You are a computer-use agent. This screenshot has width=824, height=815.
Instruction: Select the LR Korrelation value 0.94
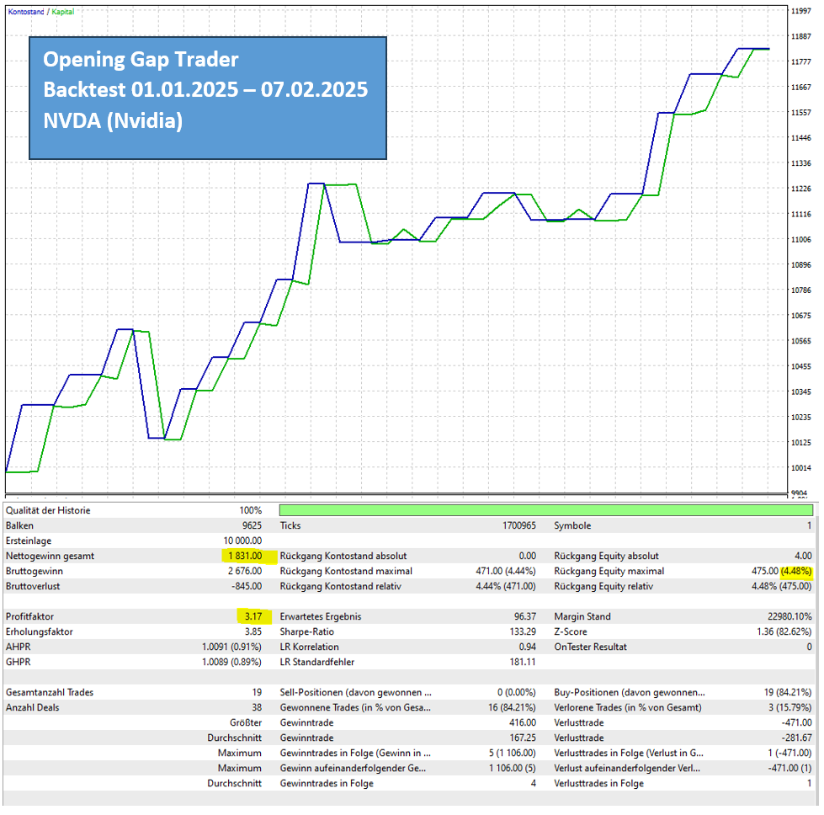click(527, 647)
